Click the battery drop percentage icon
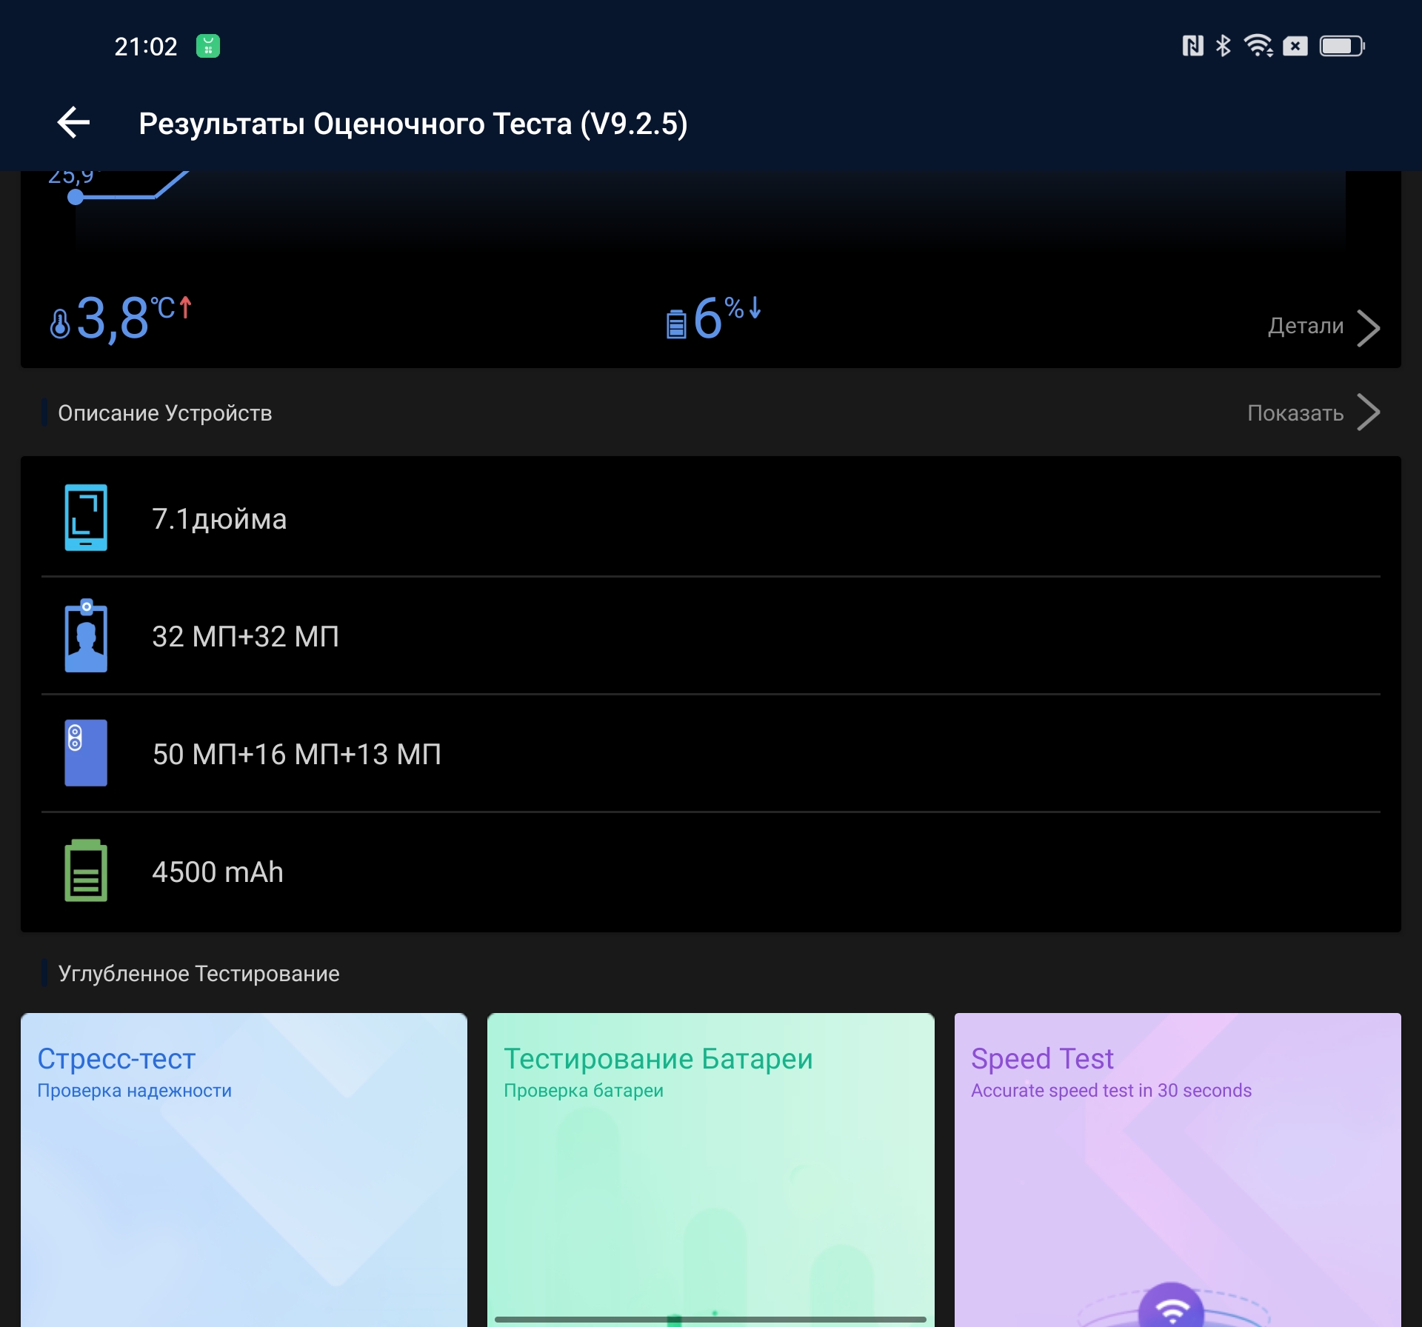Image resolution: width=1422 pixels, height=1327 pixels. click(x=675, y=324)
